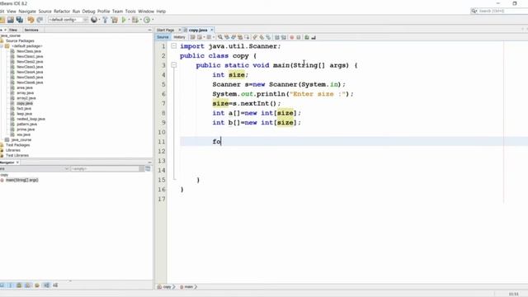Click the Uncomment editor toolbar icon
528x297 pixels.
[313, 37]
